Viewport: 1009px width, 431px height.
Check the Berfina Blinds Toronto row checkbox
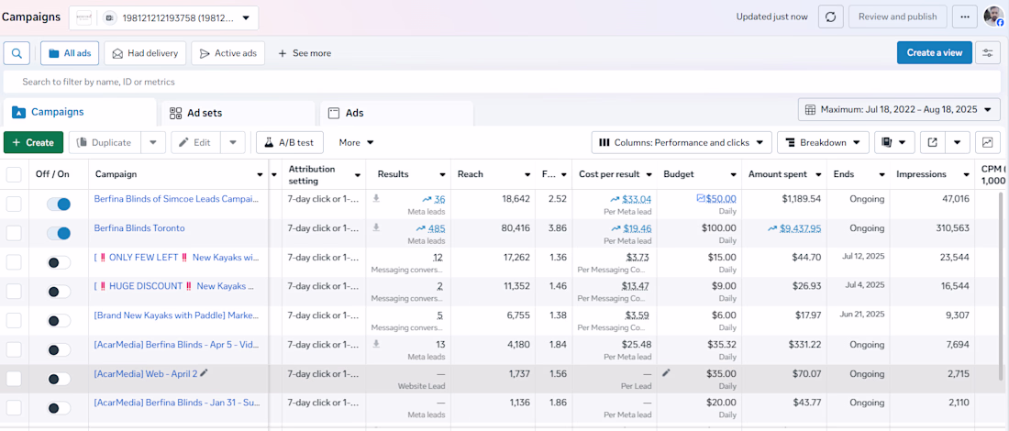[14, 233]
